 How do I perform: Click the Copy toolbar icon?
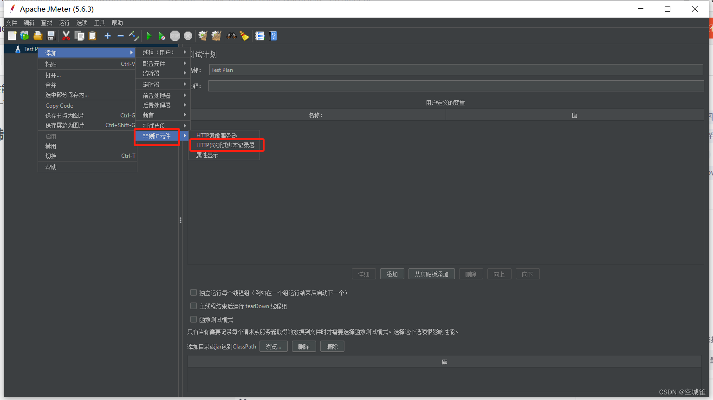(79, 36)
